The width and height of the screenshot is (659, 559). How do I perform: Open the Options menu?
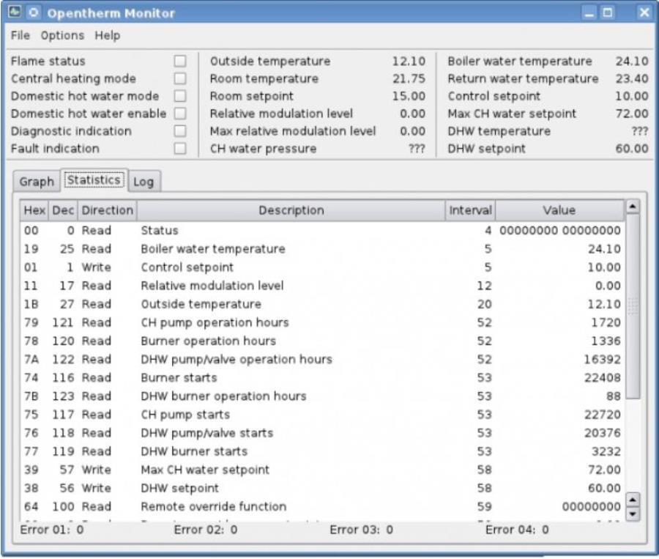[62, 35]
